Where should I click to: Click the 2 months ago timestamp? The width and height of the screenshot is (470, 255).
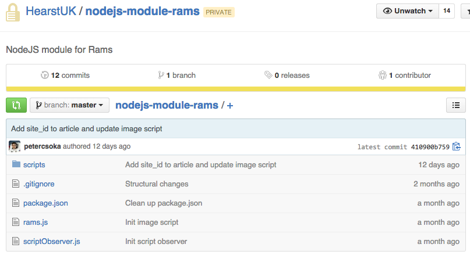(436, 184)
